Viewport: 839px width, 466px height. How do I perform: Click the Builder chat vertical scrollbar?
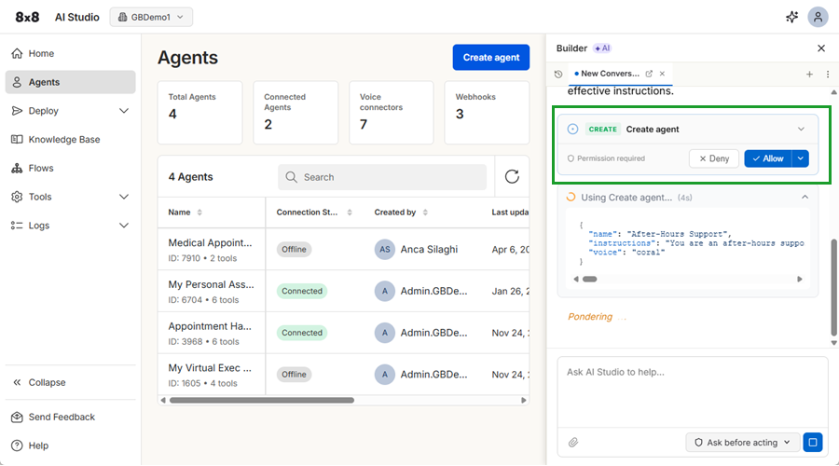coord(833,286)
